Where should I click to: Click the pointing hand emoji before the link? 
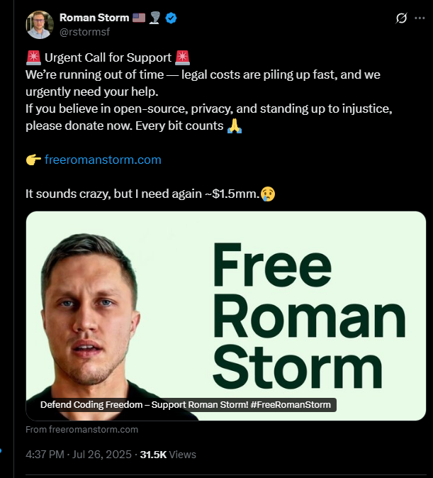(33, 160)
